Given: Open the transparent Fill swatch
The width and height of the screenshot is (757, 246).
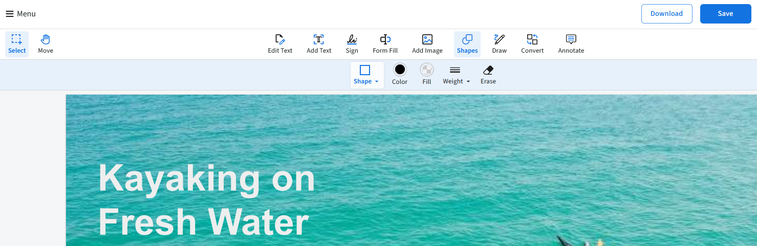Looking at the screenshot, I should (427, 75).
